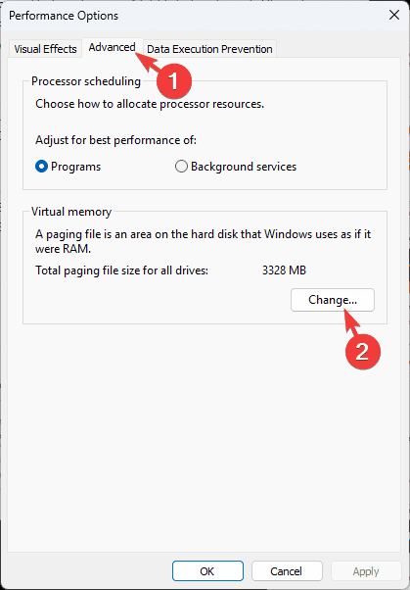Image resolution: width=410 pixels, height=590 pixels.
Task: Click the red circle marker numbered 2
Action: point(363,351)
